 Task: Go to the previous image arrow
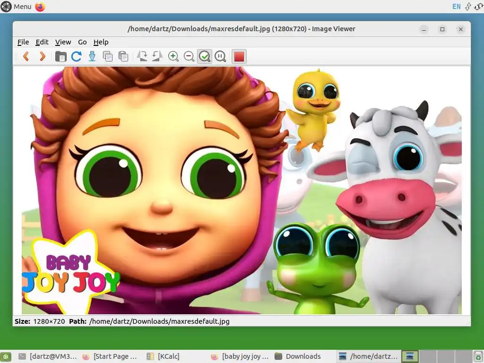[26, 56]
